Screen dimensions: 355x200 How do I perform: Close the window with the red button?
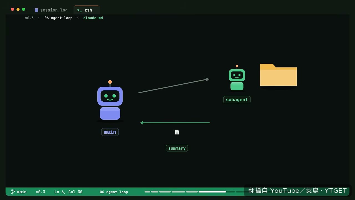[x=12, y=9]
